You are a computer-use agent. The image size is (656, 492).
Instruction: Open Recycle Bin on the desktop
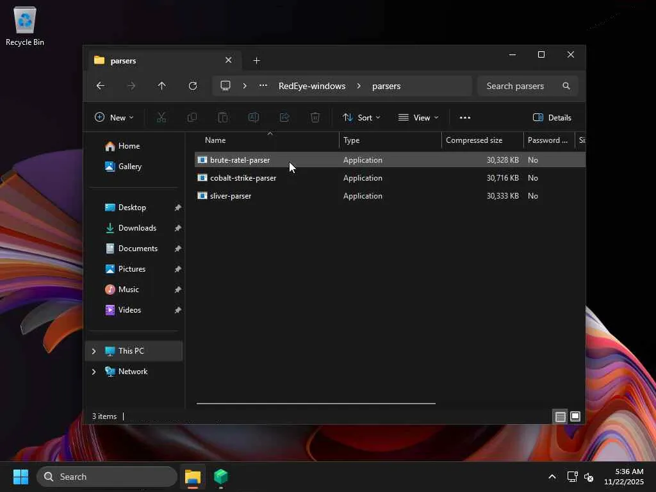(x=25, y=26)
